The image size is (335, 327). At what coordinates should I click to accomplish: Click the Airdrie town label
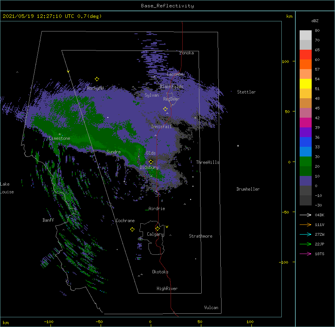pos(157,209)
